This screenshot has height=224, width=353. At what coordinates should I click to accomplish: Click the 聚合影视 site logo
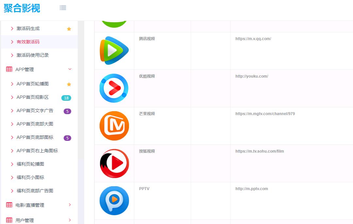pyautogui.click(x=22, y=8)
